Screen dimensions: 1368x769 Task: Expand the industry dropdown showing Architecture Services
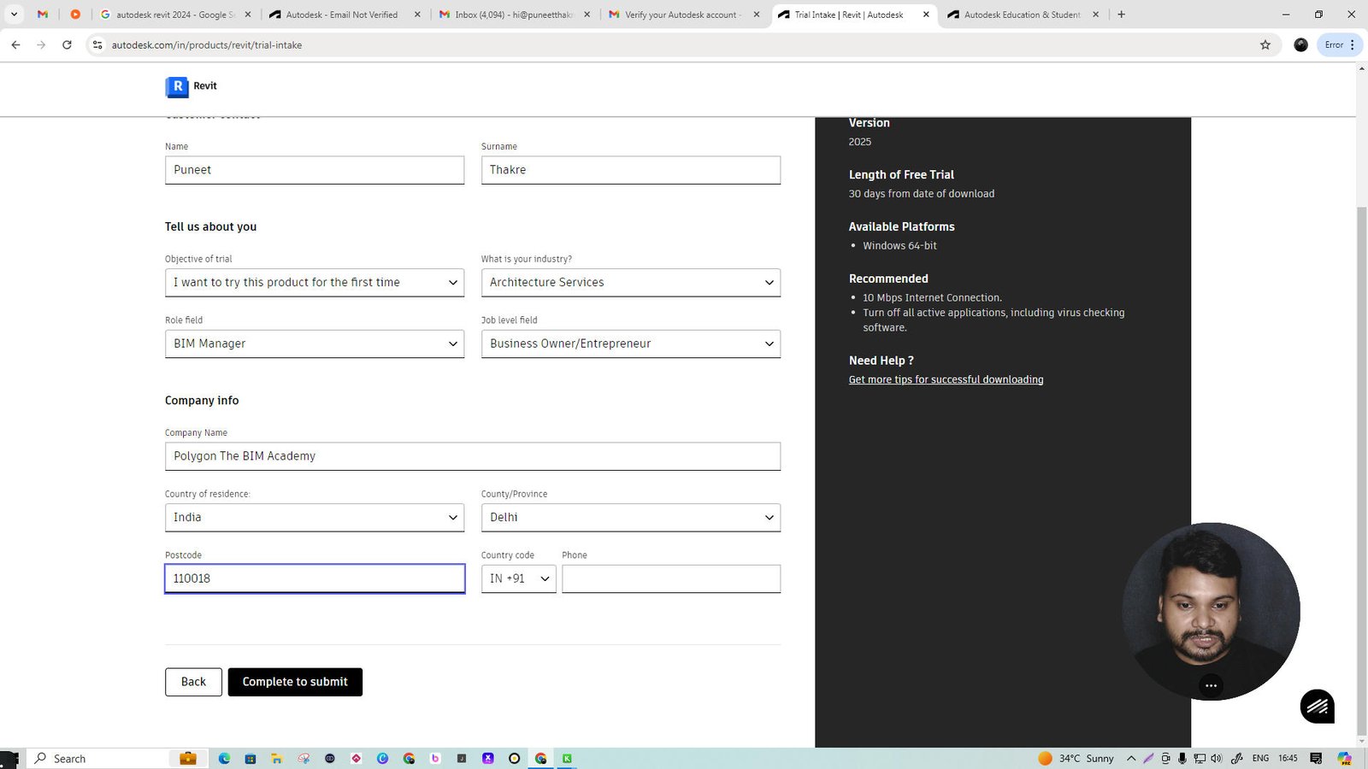[631, 283]
